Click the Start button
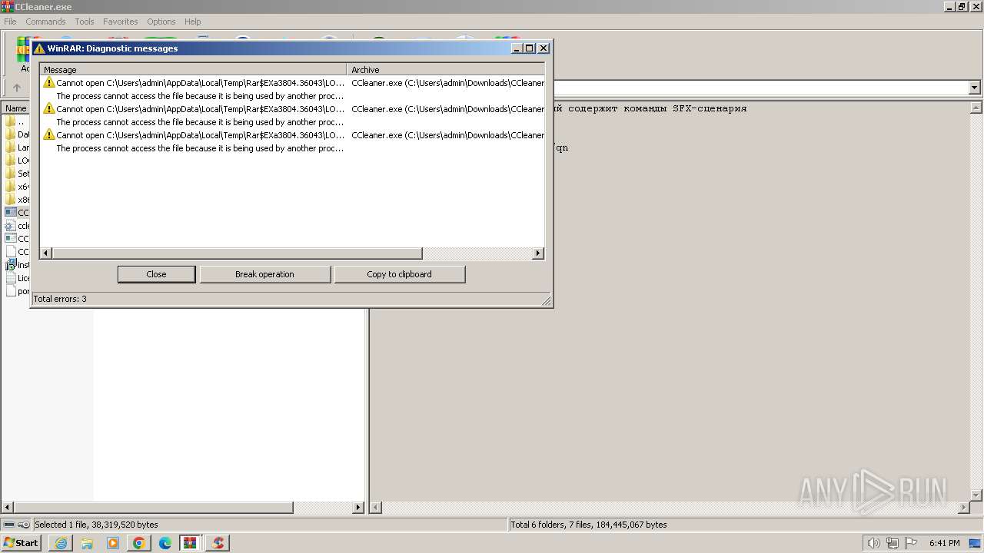Screen dimensions: 984x553 pos(22,543)
